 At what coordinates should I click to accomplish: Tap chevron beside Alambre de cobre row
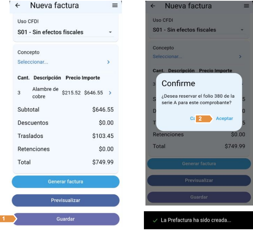(x=110, y=93)
